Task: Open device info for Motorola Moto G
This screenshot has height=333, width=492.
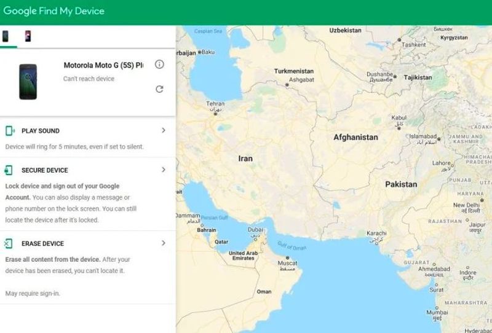Action: pyautogui.click(x=159, y=65)
